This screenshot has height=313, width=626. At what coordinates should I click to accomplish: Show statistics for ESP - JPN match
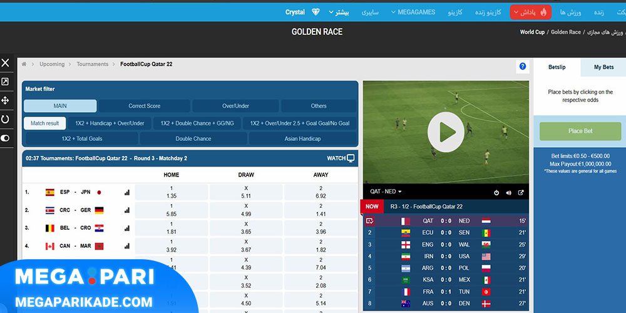pyautogui.click(x=127, y=192)
